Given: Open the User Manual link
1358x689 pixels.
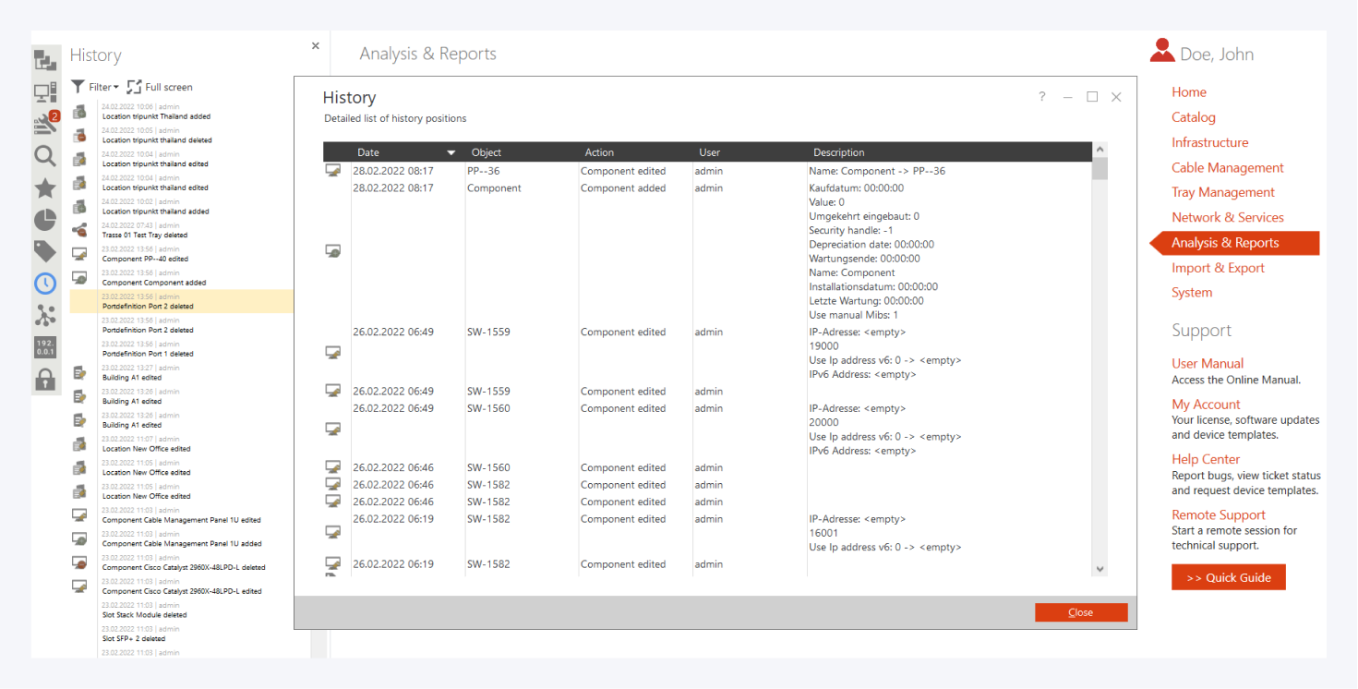Looking at the screenshot, I should (1208, 363).
